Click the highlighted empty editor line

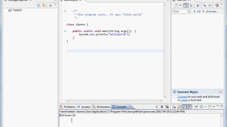115,51
